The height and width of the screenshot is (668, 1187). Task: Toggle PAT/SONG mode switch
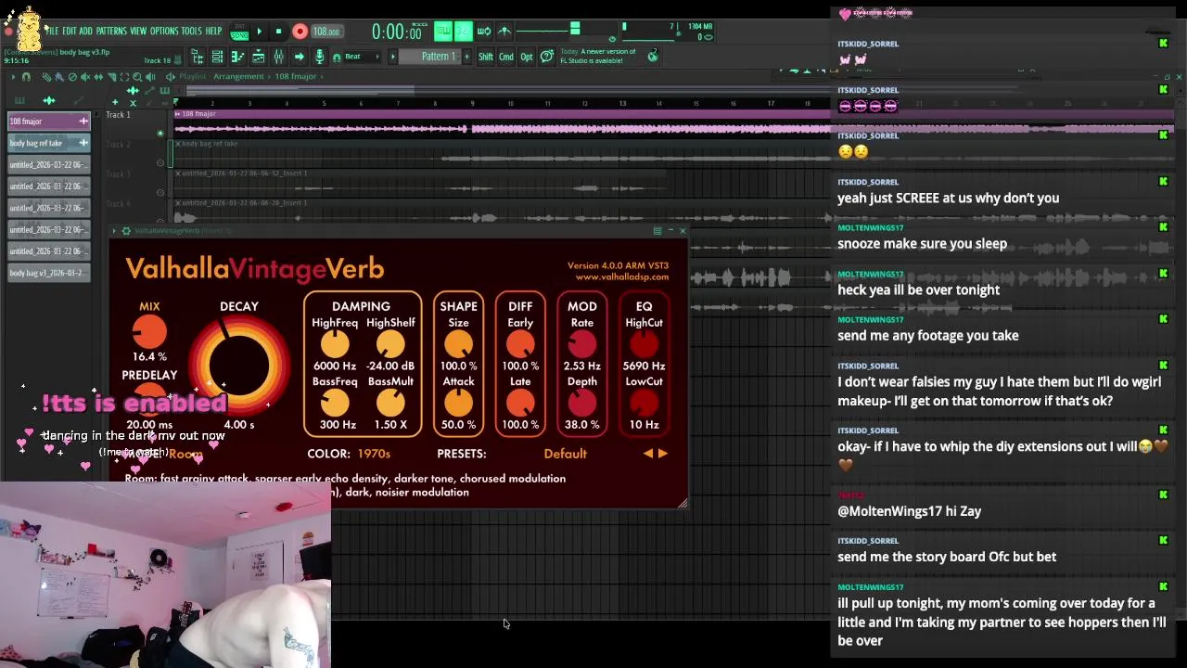[x=239, y=32]
